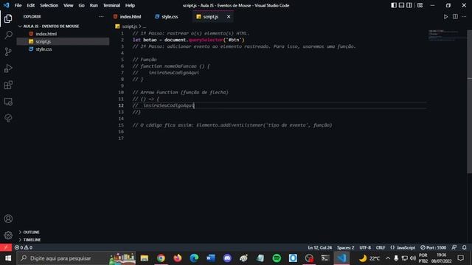Open Explorer views and more actions ellipsis
Viewport: 472px width, 265px height.
(101, 16)
